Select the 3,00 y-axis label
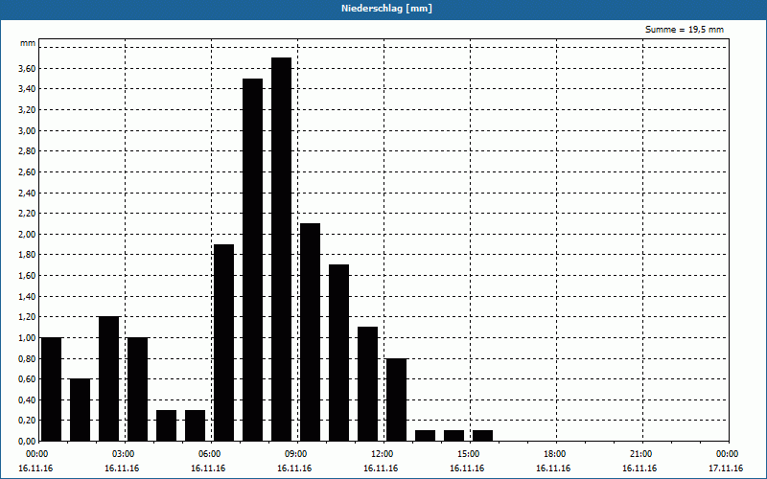767x479 pixels. click(x=27, y=131)
